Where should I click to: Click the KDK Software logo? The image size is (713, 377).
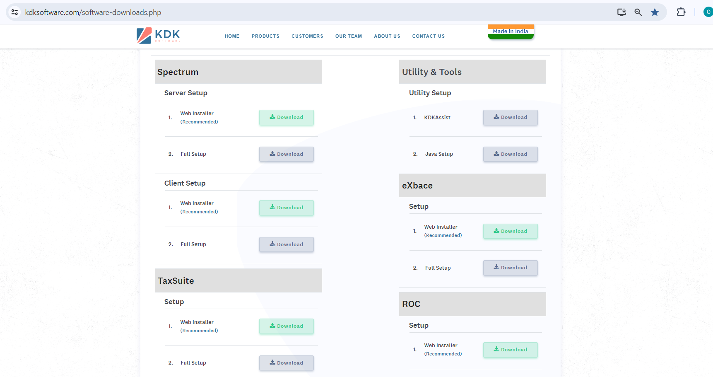pos(159,36)
